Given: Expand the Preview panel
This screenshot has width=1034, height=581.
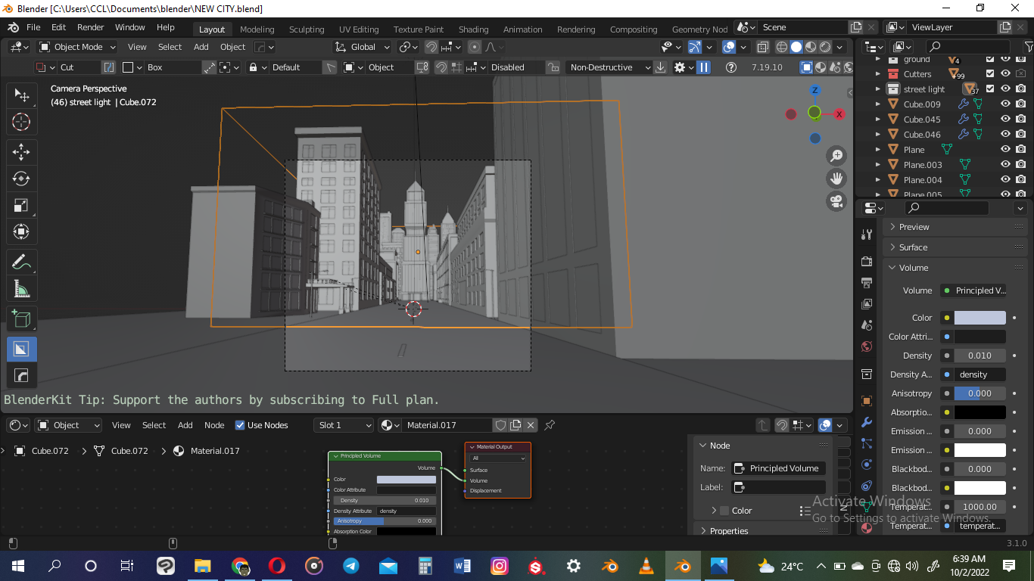Looking at the screenshot, I should click(x=955, y=227).
